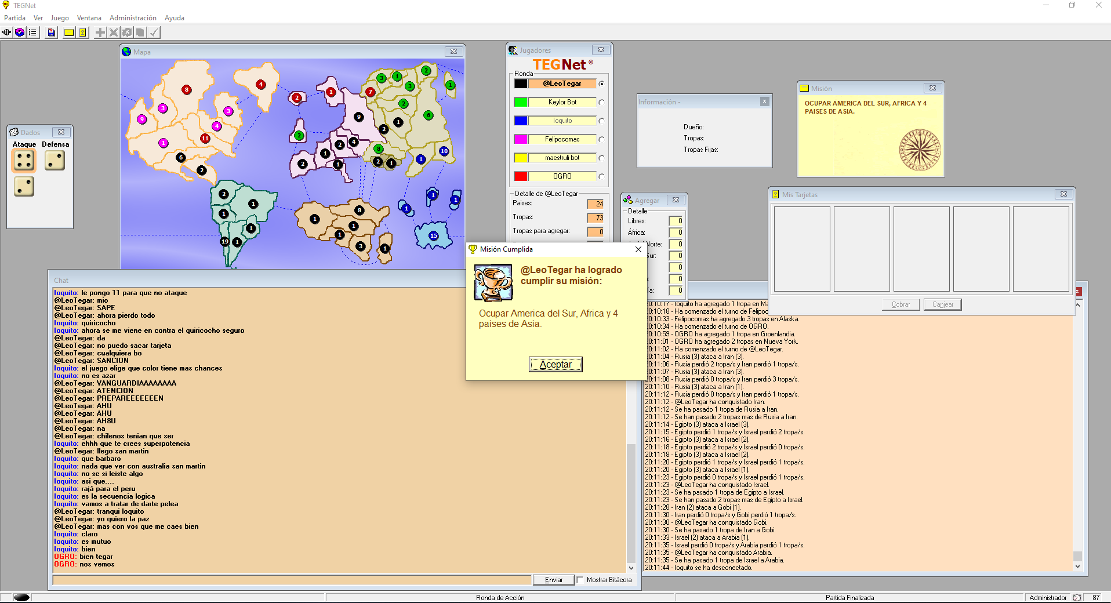Viewport: 1111px width, 603px height.
Task: Click the yellow mission card toolbar icon
Action: coord(69,32)
